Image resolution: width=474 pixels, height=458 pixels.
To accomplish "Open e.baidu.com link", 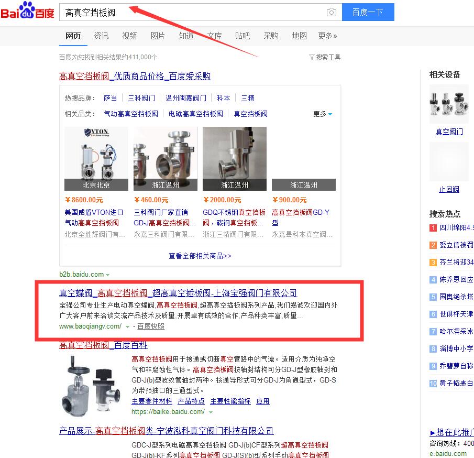I will pyautogui.click(x=448, y=453).
